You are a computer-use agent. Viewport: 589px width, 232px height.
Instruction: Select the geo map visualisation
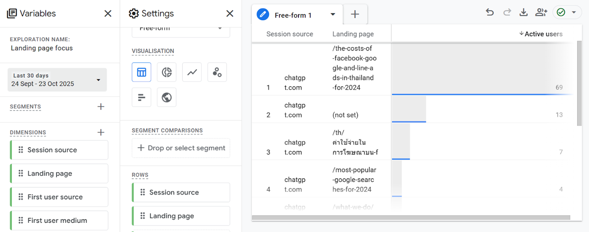pyautogui.click(x=167, y=97)
